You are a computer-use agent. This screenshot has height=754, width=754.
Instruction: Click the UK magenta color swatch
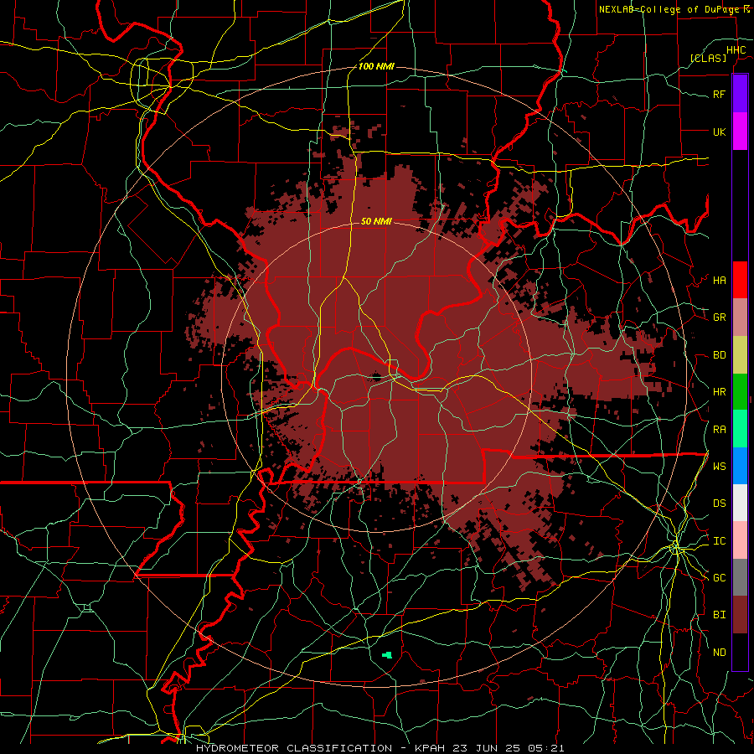[x=740, y=132]
